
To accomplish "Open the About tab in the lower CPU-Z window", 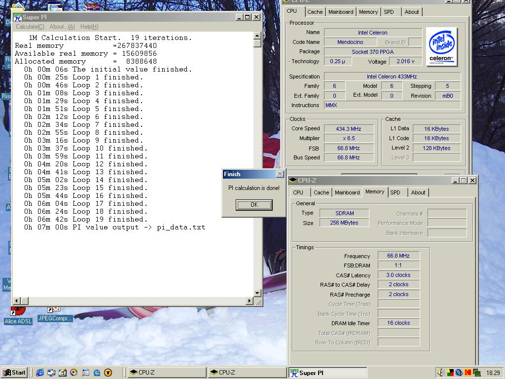I will click(x=418, y=192).
